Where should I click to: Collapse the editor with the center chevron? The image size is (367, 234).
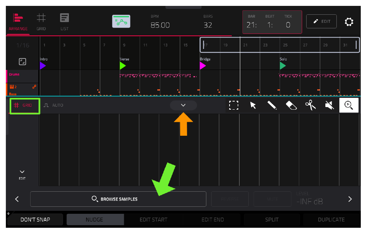click(183, 105)
